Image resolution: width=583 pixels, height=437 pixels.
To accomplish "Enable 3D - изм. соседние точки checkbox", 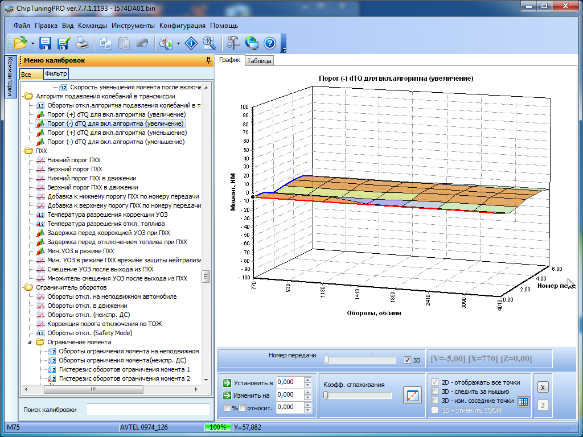I will [436, 401].
